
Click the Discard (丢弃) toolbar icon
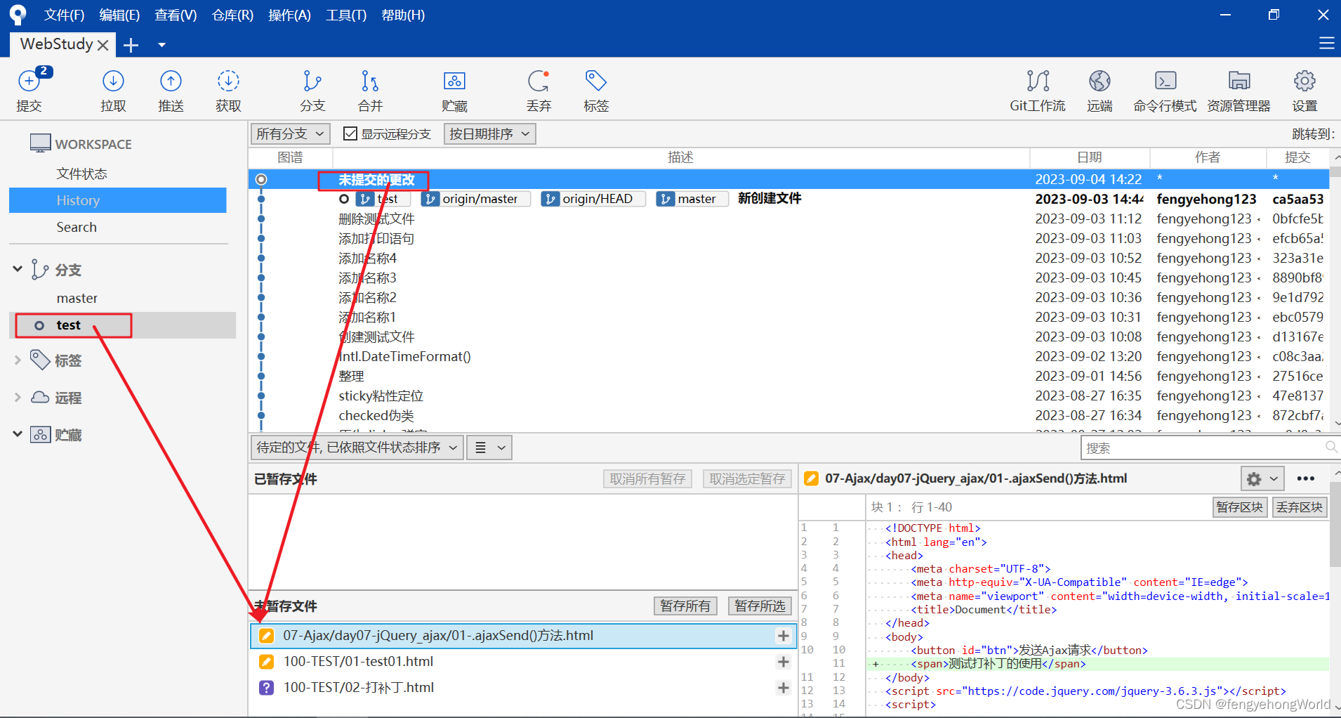539,90
